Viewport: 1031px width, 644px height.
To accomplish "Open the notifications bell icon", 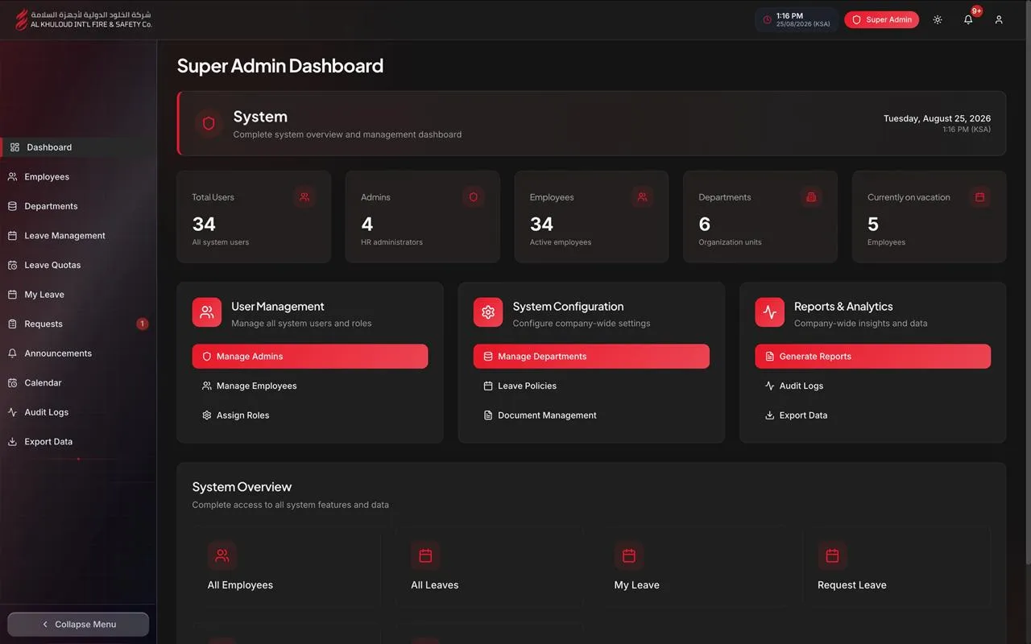I will (968, 19).
